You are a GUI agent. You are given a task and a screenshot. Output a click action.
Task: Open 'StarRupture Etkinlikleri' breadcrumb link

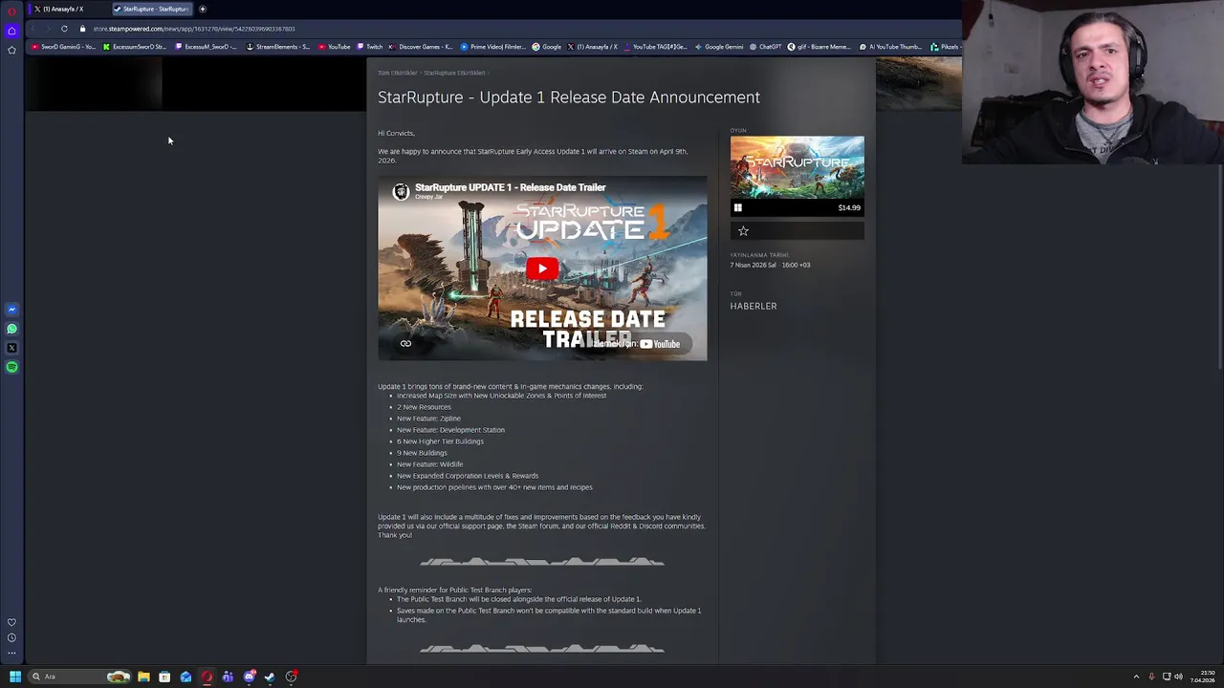454,73
